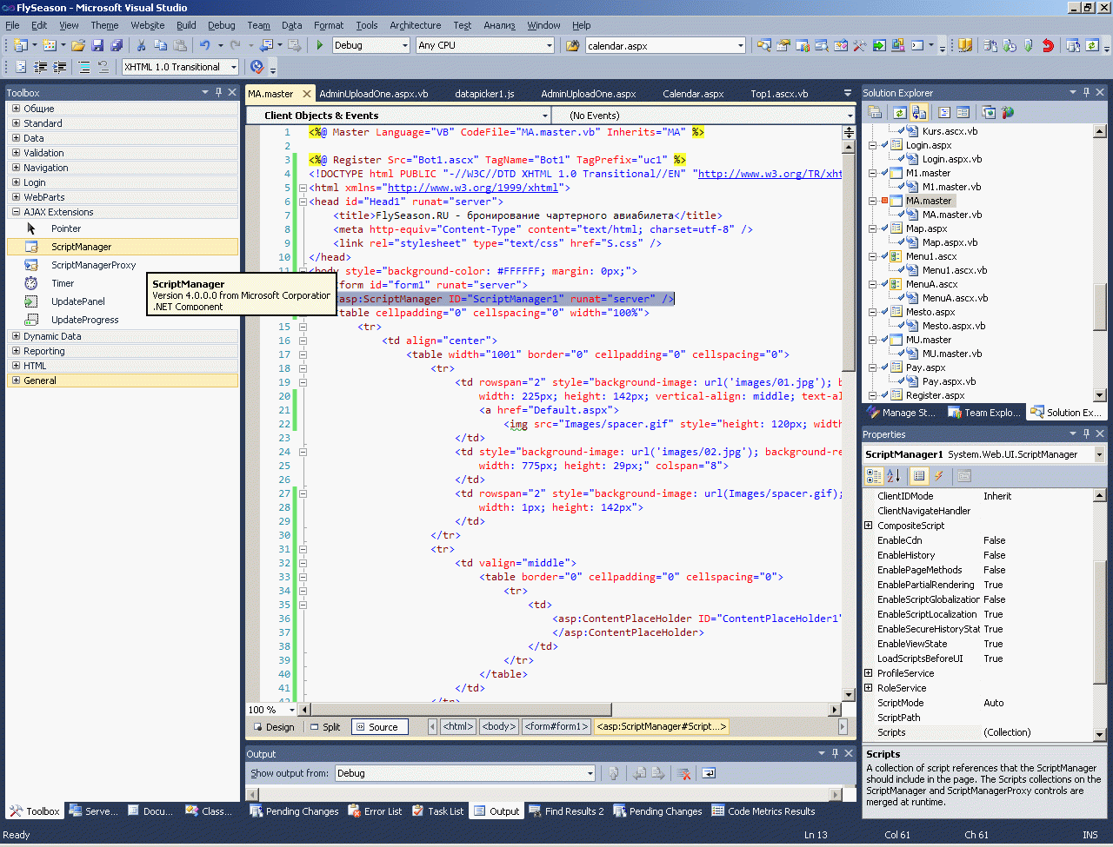The width and height of the screenshot is (1113, 847).
Task: Click the form#form1 breadcrumb tag
Action: 556,727
